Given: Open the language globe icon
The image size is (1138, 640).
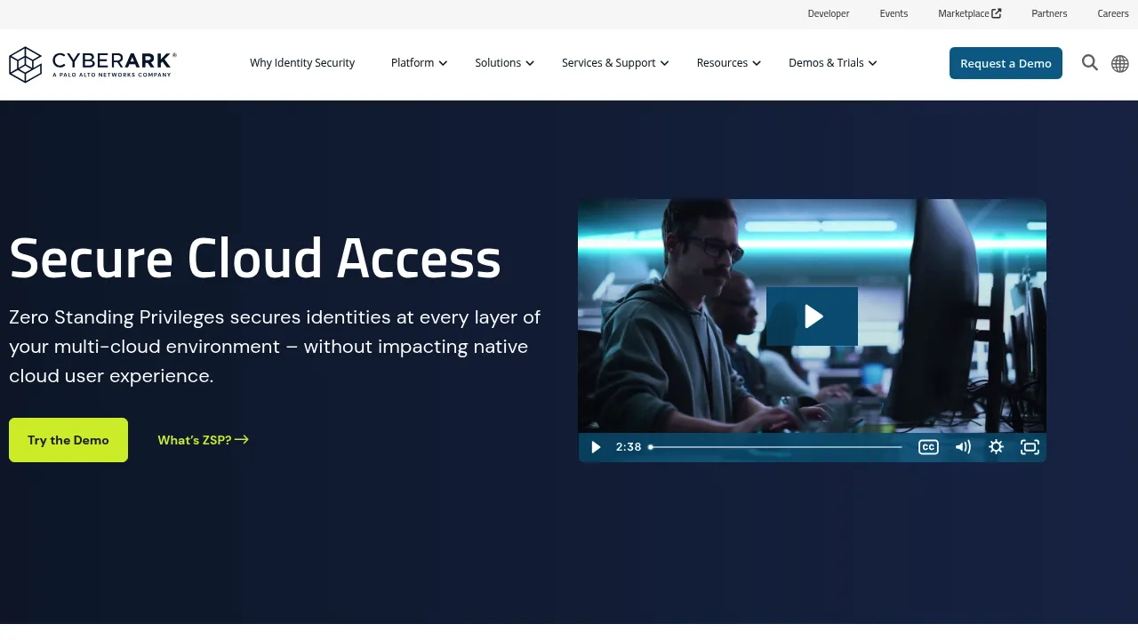Looking at the screenshot, I should pos(1120,64).
